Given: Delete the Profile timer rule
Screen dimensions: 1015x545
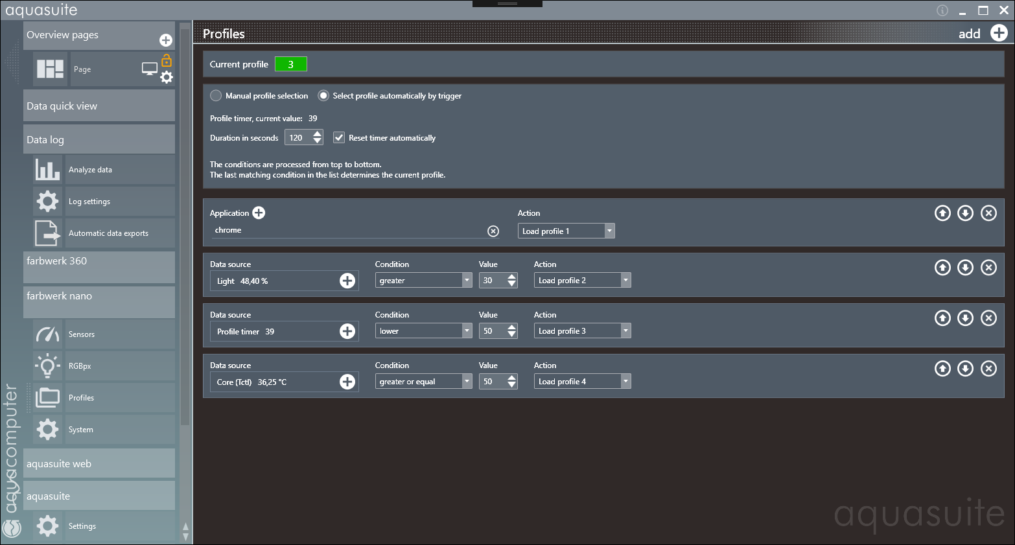Looking at the screenshot, I should 988,318.
